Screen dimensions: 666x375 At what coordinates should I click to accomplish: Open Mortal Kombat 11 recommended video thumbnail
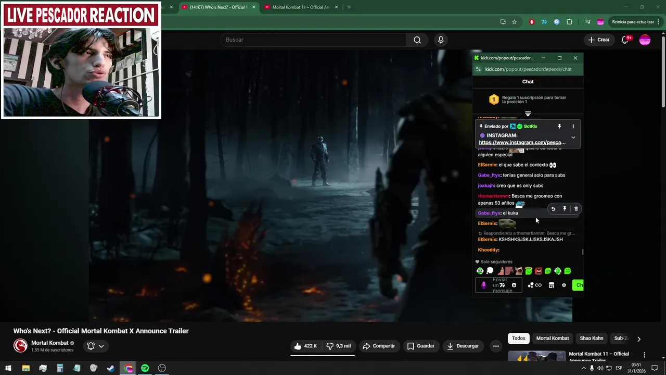(536, 356)
